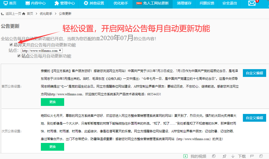
Task: Click the rocket speed-up icon
Action: point(224,156)
